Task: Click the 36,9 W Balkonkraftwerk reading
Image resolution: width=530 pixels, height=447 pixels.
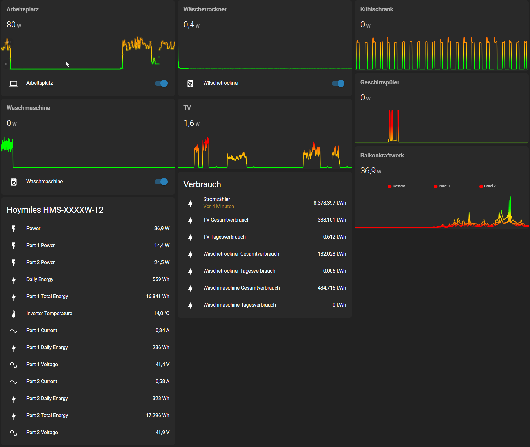Action: point(371,171)
